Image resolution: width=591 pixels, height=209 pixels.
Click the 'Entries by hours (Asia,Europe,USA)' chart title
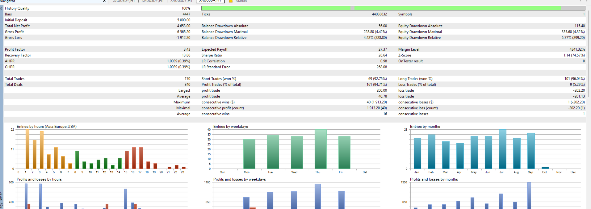pyautogui.click(x=47, y=127)
